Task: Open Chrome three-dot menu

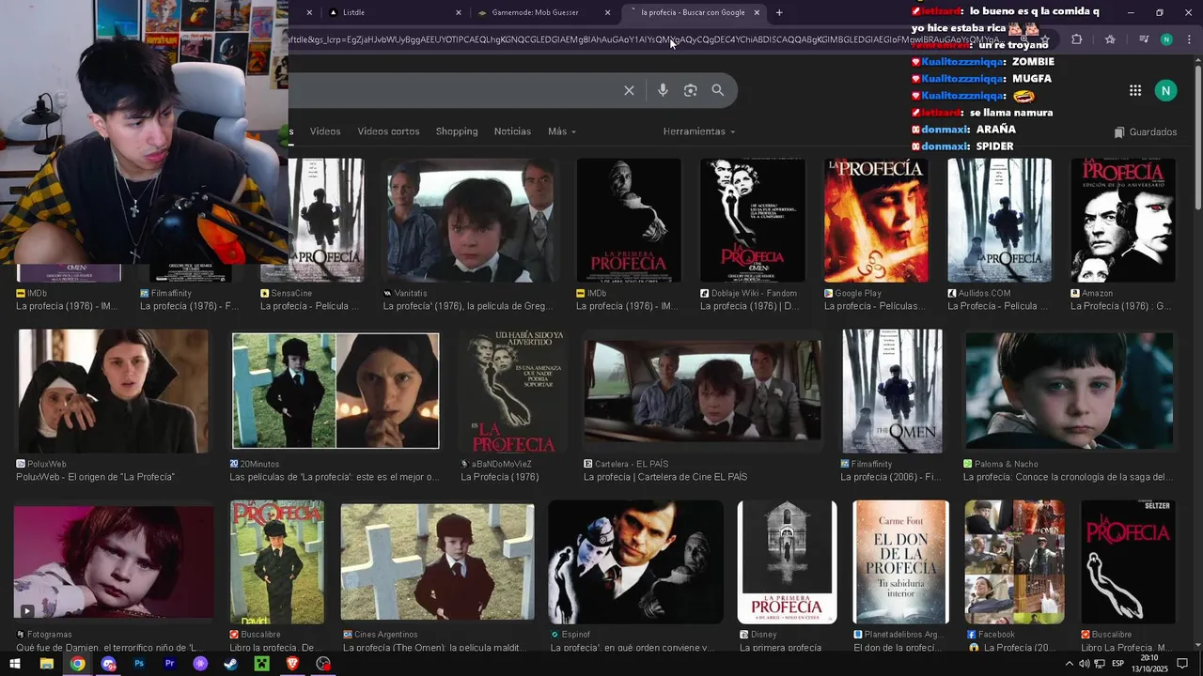Action: click(1189, 39)
